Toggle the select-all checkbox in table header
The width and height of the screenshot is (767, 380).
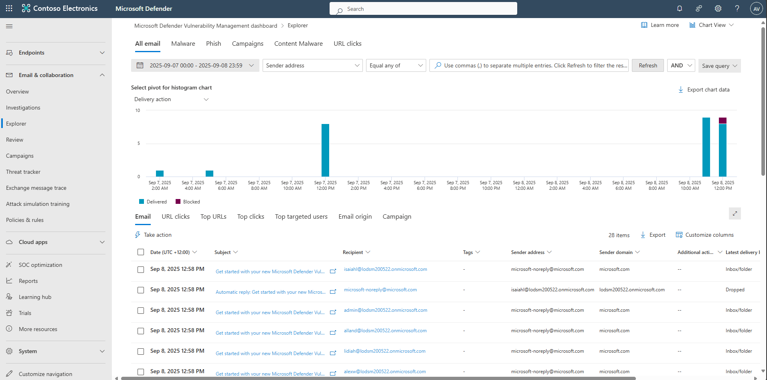pos(141,252)
